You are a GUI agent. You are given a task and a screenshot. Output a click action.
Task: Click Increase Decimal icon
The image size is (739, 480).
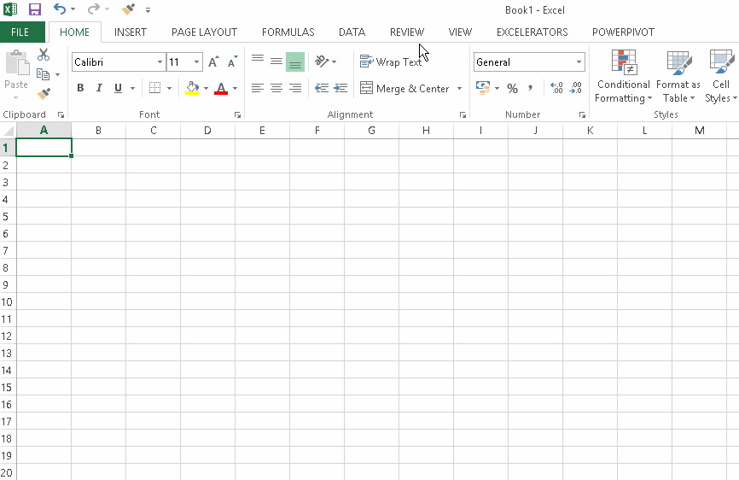(556, 88)
